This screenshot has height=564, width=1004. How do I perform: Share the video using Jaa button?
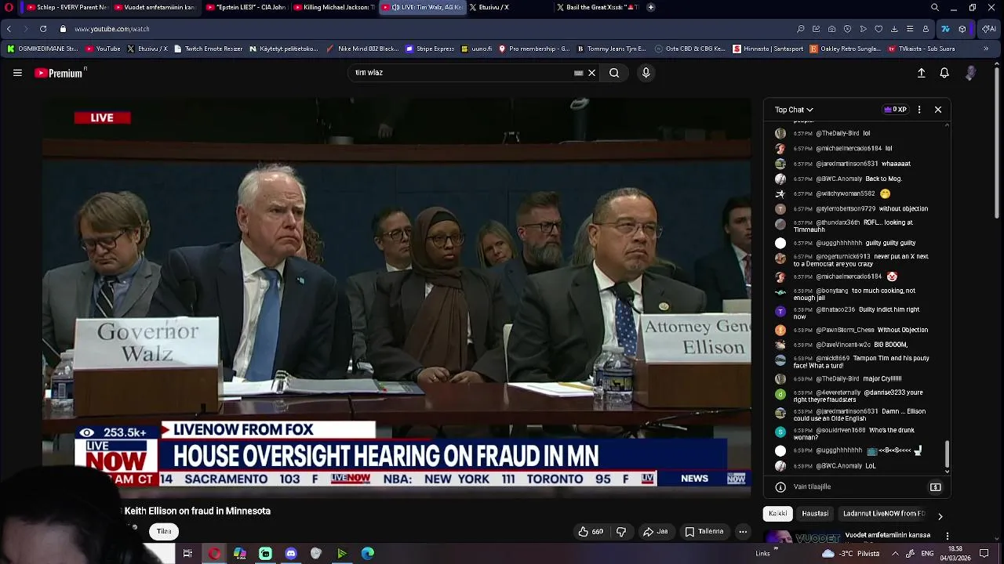(x=656, y=532)
